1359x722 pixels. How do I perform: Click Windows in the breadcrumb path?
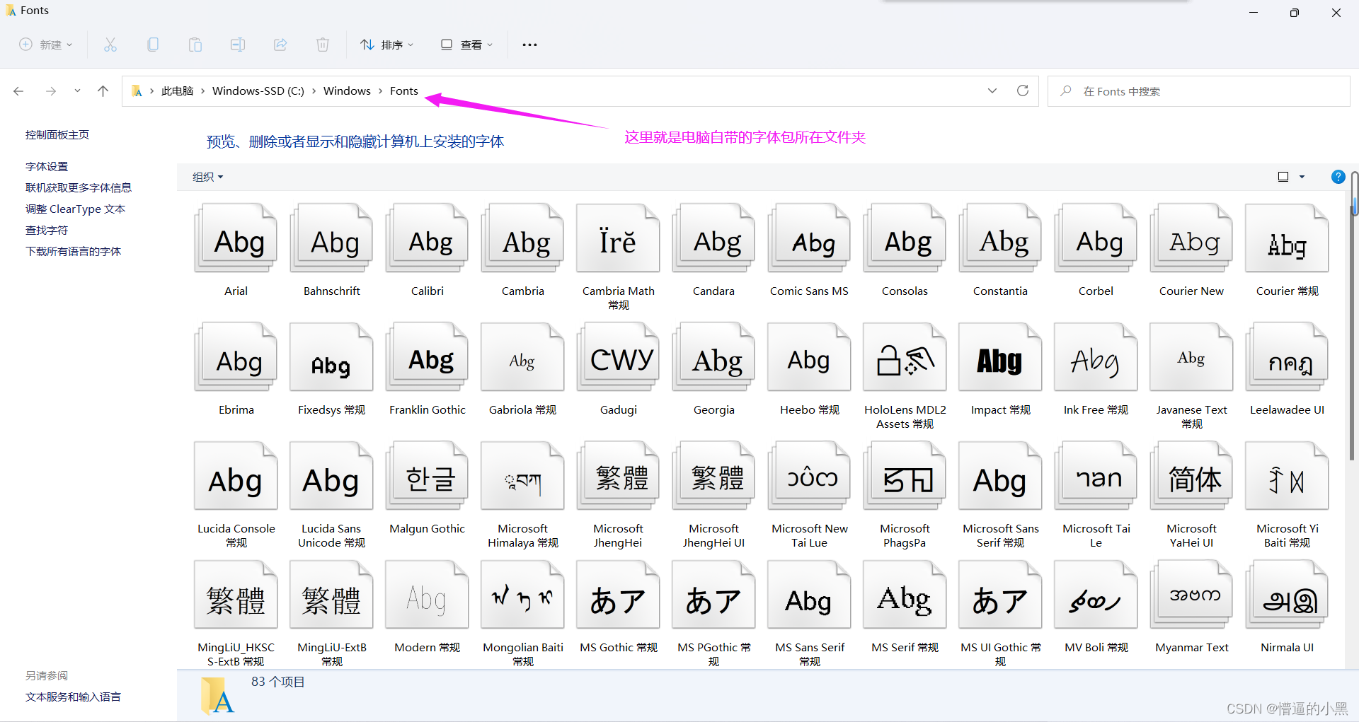point(347,91)
